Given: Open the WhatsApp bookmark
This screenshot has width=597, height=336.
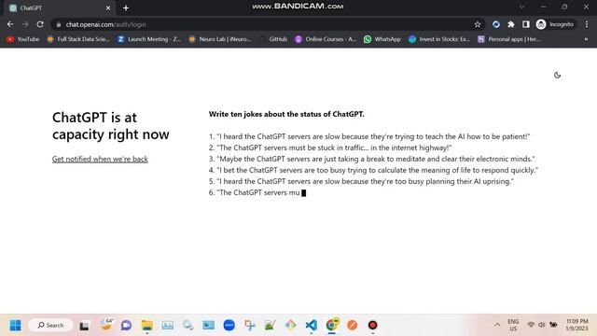Looking at the screenshot, I should (x=382, y=39).
